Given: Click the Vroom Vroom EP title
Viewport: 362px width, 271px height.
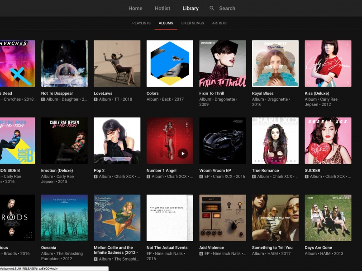Looking at the screenshot, I should click(215, 171).
